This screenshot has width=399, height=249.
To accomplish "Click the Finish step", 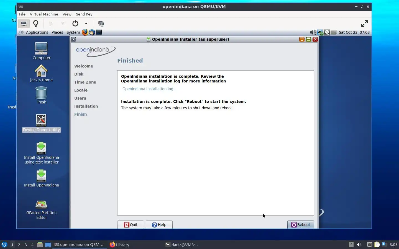I will [x=80, y=114].
